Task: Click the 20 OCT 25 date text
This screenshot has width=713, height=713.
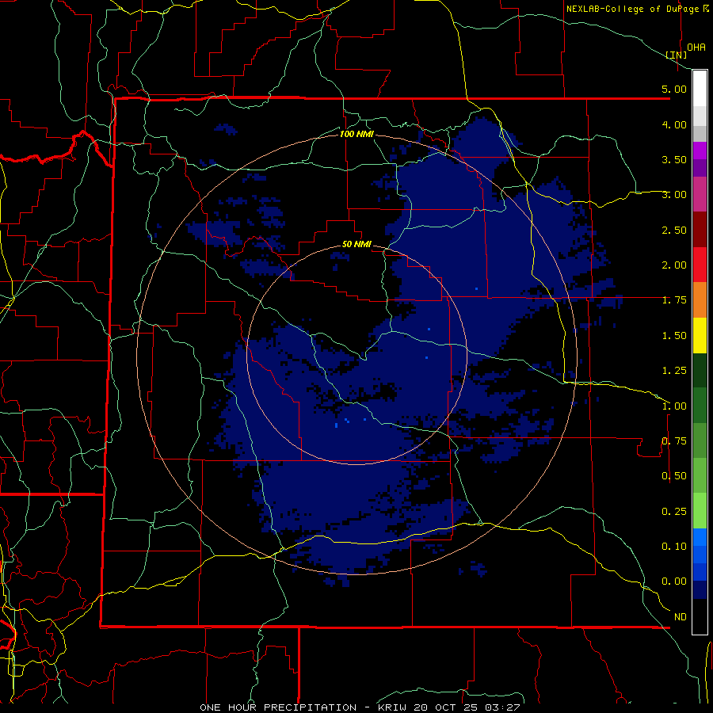Action: click(x=446, y=707)
